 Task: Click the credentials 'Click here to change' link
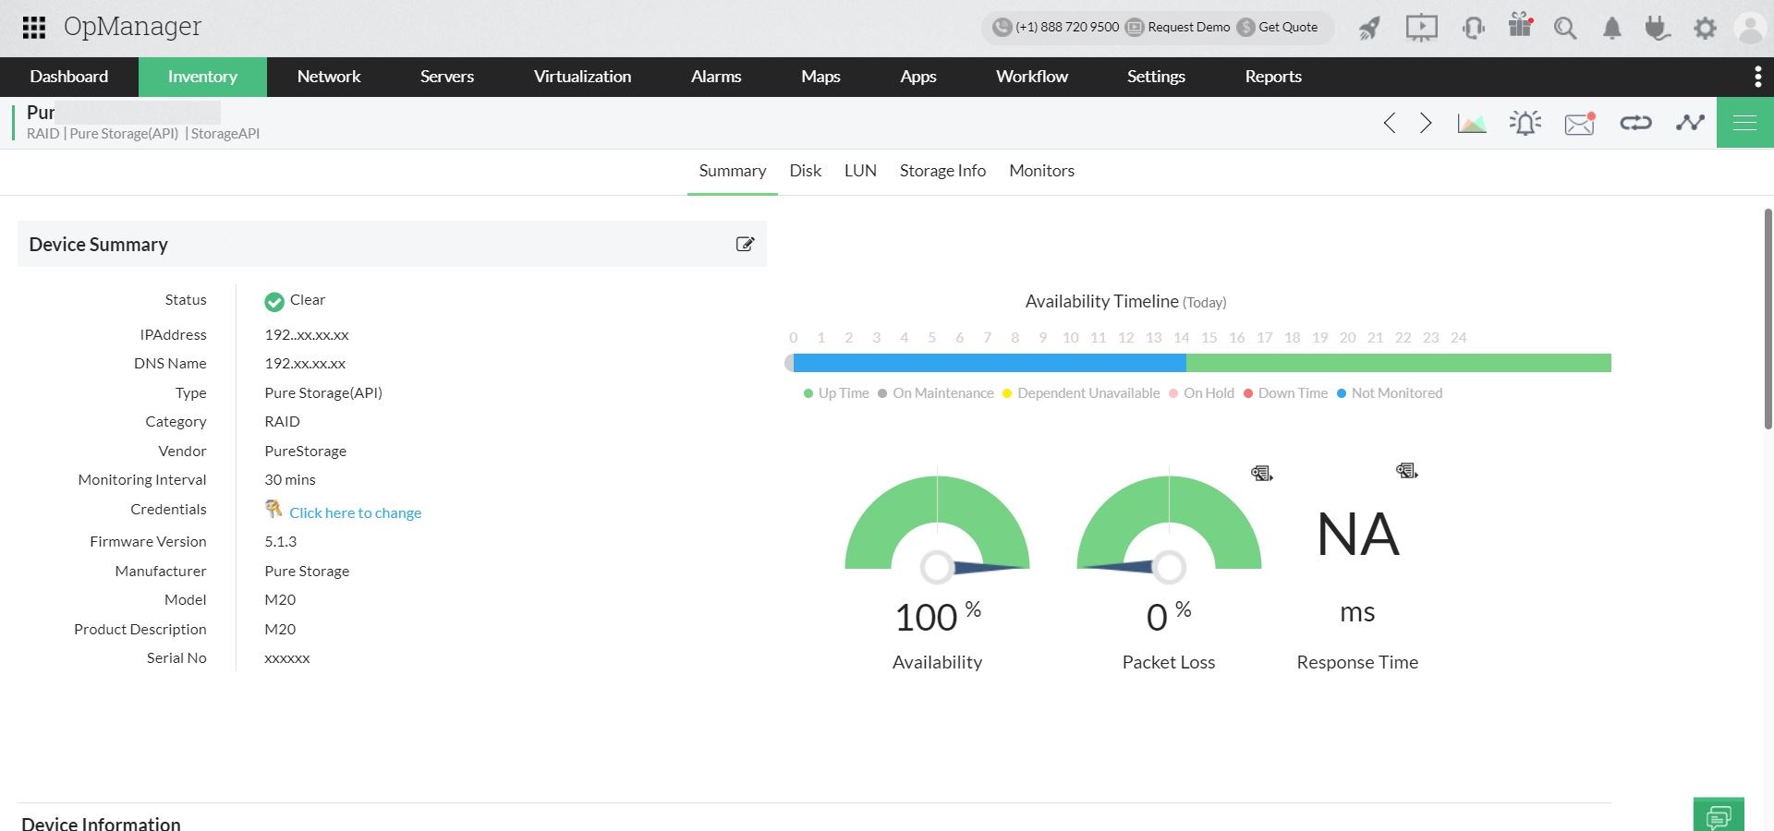pos(356,512)
